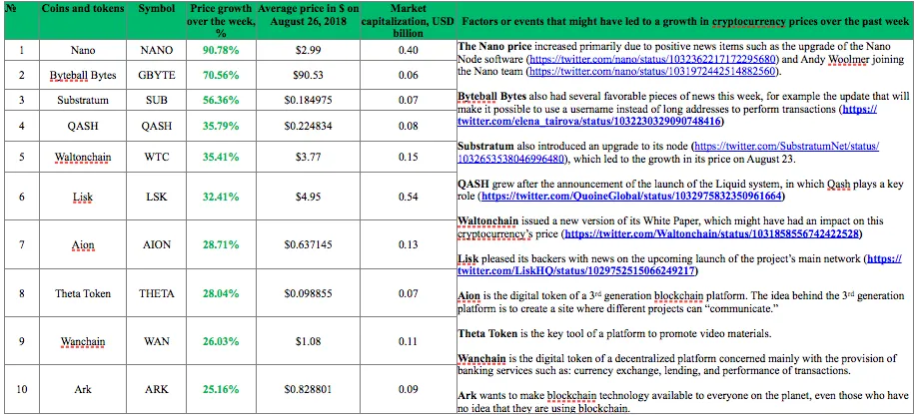Select the 'Factors or events' column header
This screenshot has width=915, height=417.
[685, 22]
